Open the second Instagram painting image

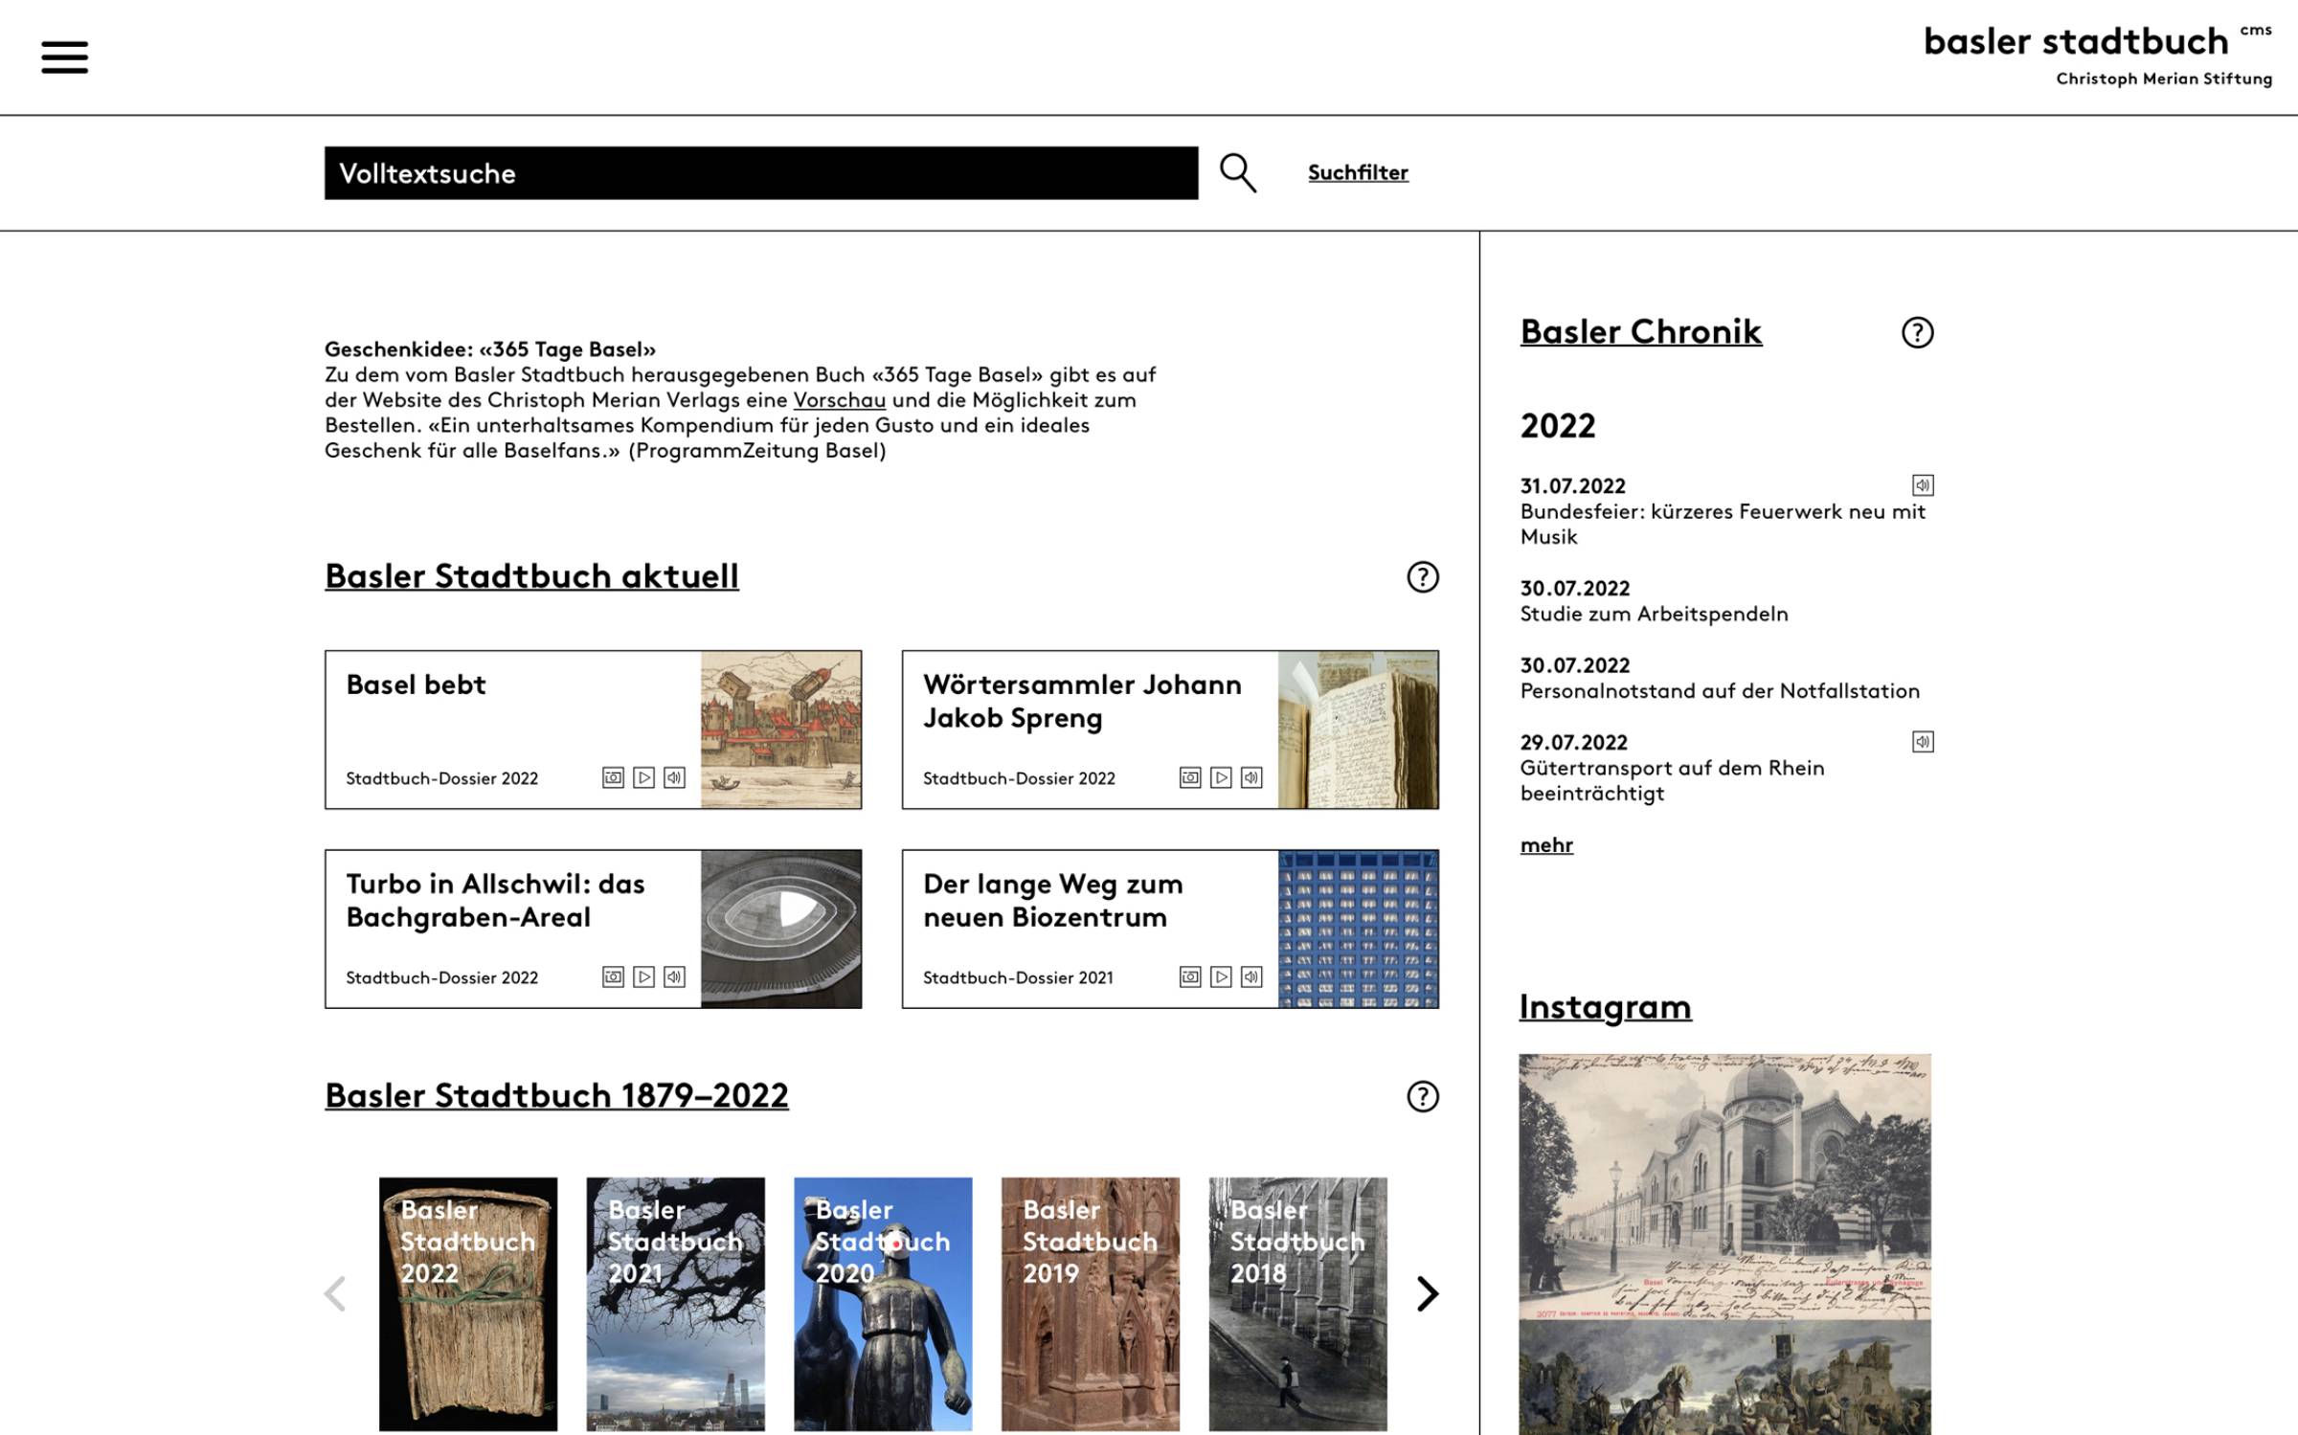(1724, 1378)
